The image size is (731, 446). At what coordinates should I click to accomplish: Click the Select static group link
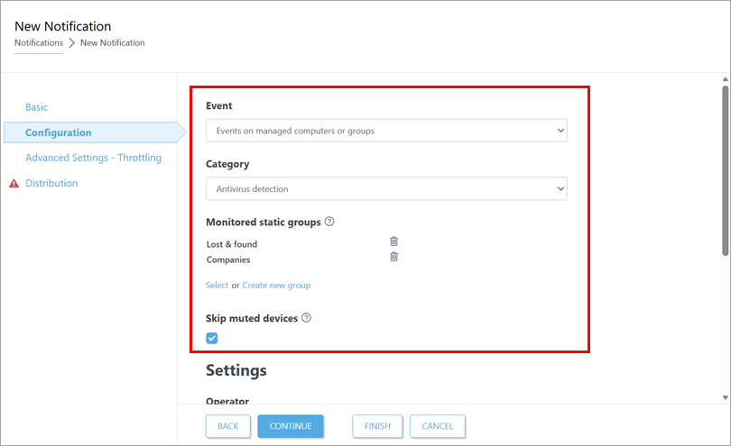(x=217, y=286)
